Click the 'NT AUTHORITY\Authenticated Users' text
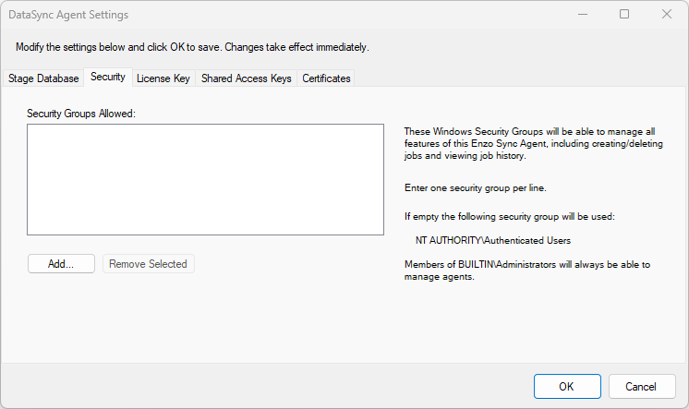This screenshot has width=689, height=409. pyautogui.click(x=493, y=240)
